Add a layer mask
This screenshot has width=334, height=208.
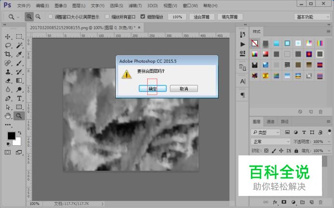(x=284, y=202)
